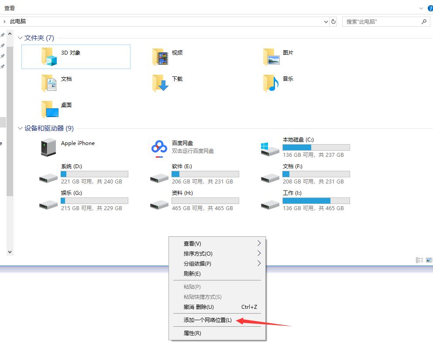Select the 系统 (D:) drive icon
433x356 pixels.
click(x=48, y=178)
